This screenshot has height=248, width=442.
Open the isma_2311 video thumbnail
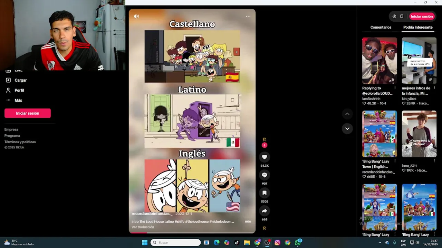[419, 134]
